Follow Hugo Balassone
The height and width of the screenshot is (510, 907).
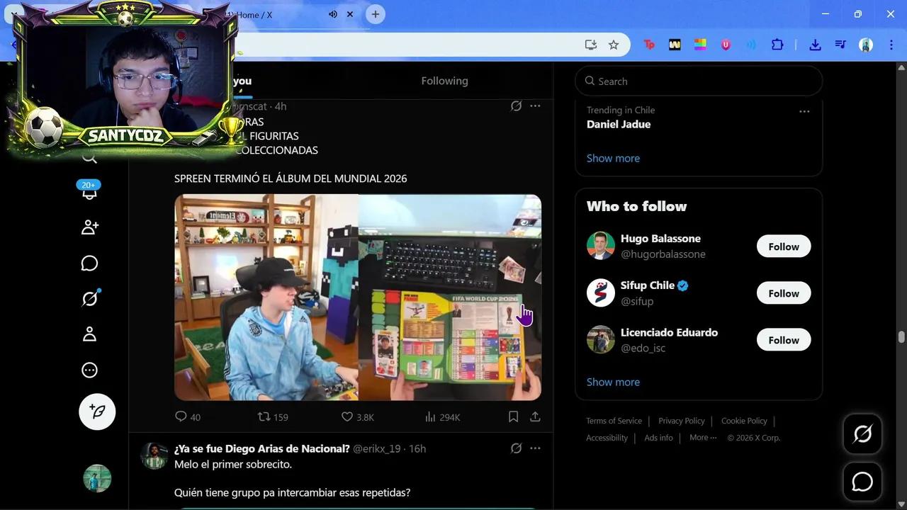(x=784, y=246)
